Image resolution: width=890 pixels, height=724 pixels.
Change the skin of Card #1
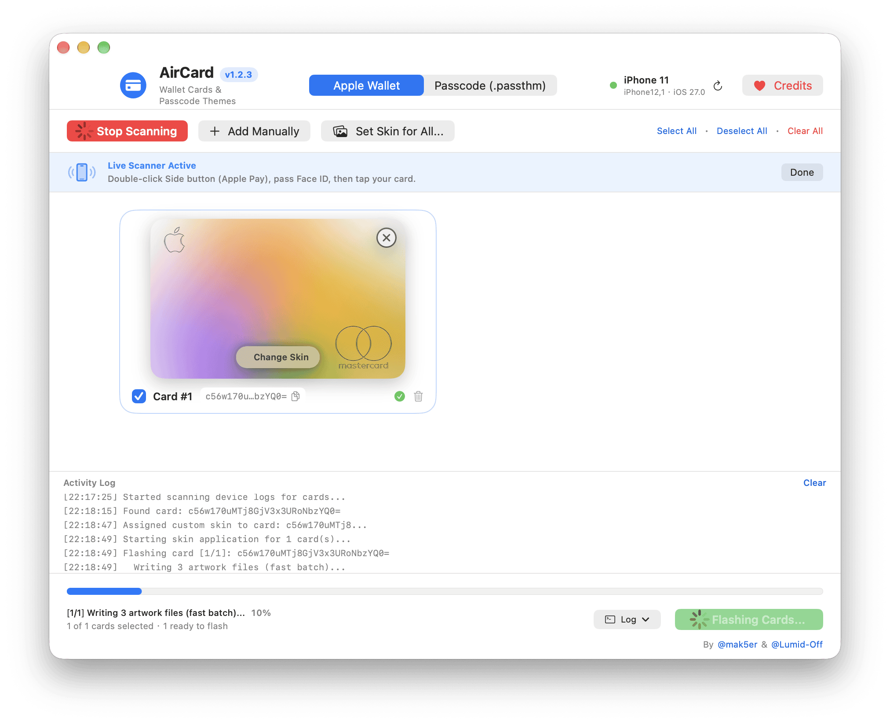278,357
